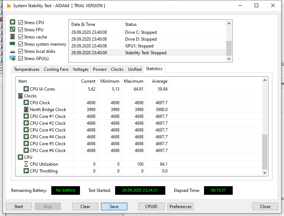
Task: Select the Voltages tab
Action: point(81,69)
